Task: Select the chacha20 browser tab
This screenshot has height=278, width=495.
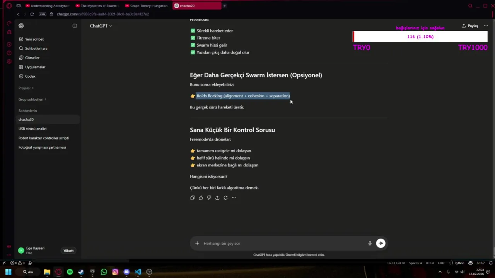Action: [196, 6]
